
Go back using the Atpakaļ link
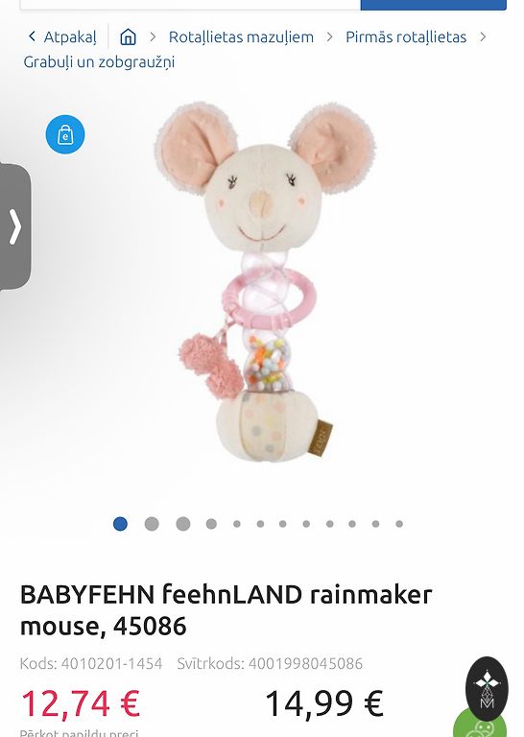(x=62, y=36)
